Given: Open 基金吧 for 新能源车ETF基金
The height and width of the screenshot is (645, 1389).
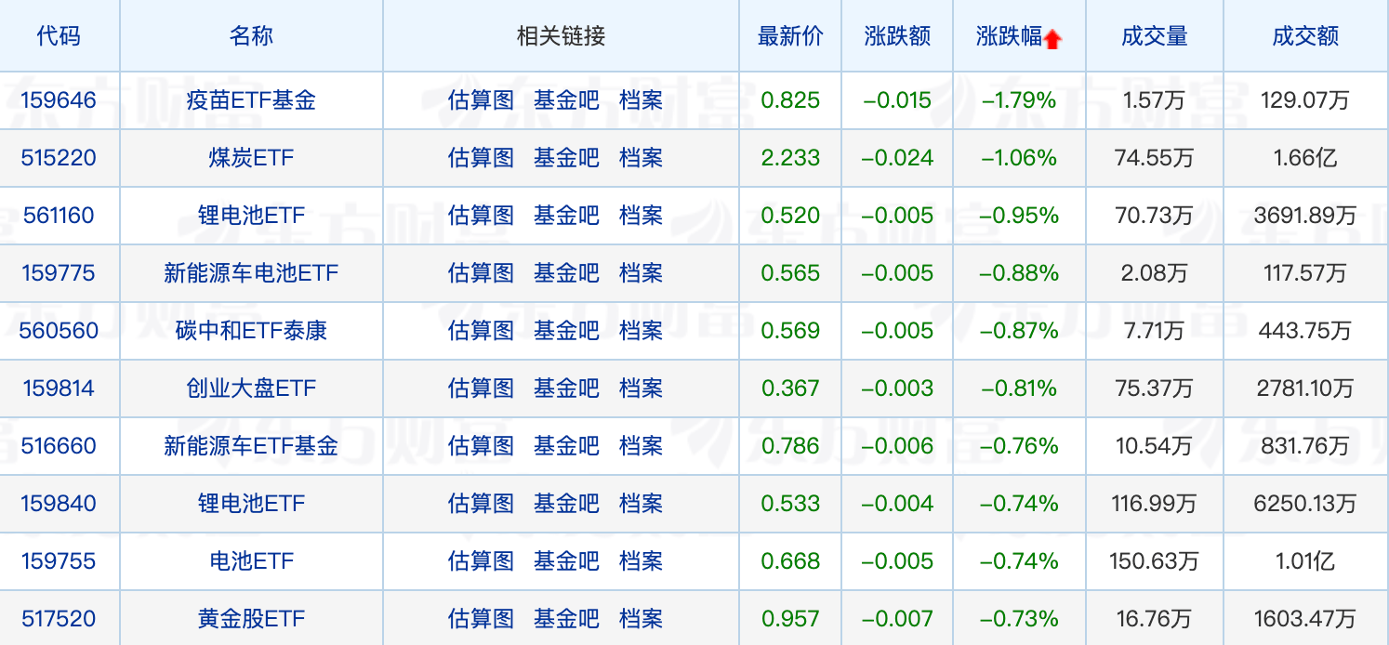Looking at the screenshot, I should 566,446.
